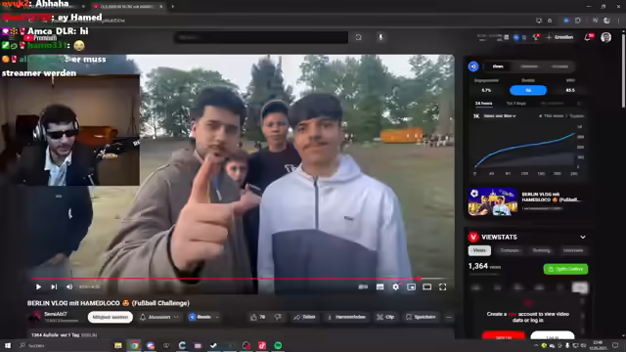Image resolution: width=626 pixels, height=352 pixels.
Task: Download the video with Herunterladen
Action: [346, 317]
